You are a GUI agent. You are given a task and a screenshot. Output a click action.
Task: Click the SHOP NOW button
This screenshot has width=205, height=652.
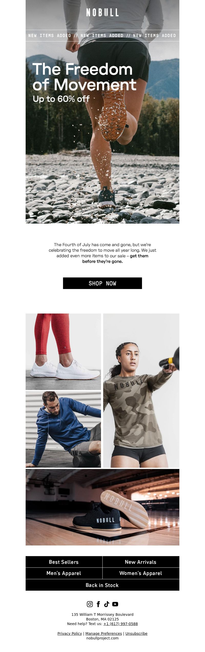point(102,283)
